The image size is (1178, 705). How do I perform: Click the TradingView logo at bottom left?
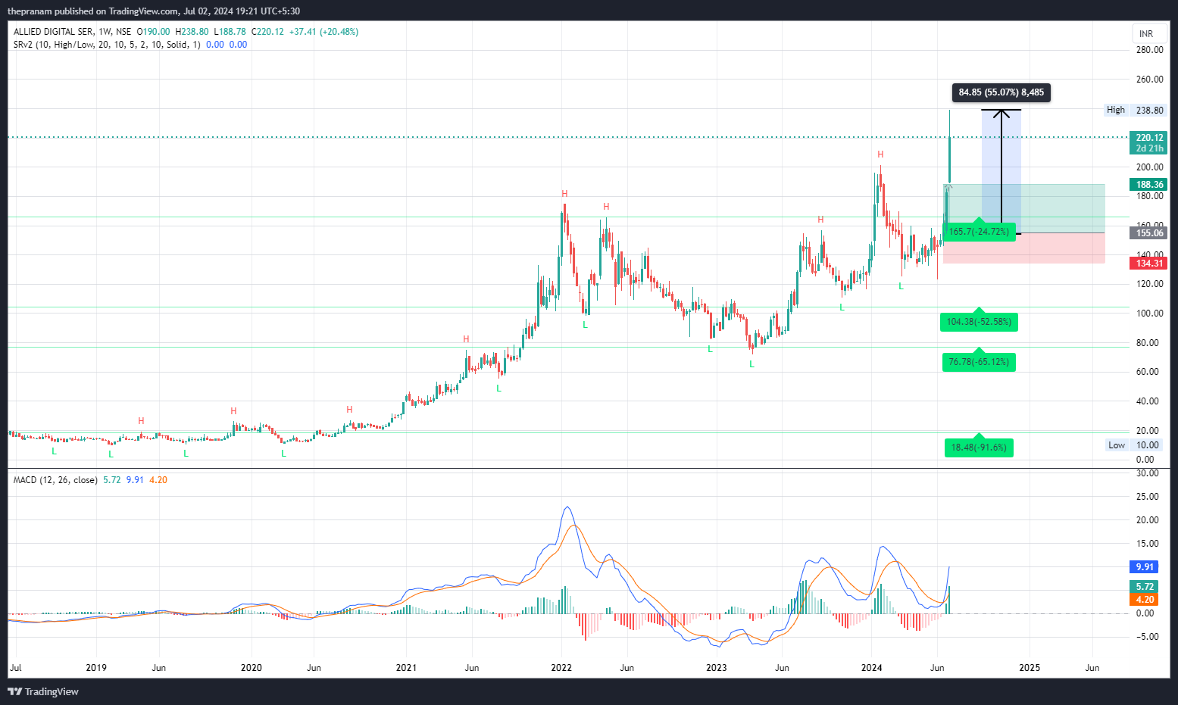click(43, 691)
